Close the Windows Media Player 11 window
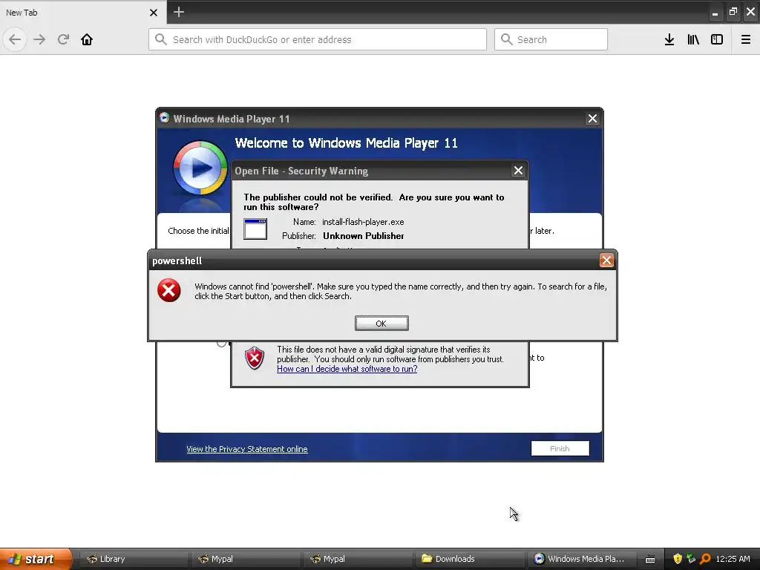This screenshot has width=760, height=570. (x=592, y=119)
